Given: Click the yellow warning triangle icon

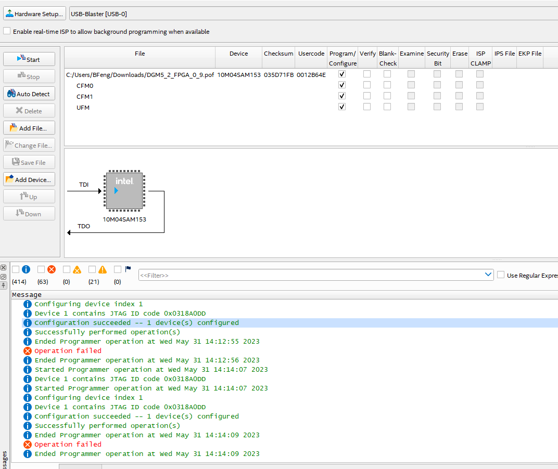Looking at the screenshot, I should (x=103, y=269).
